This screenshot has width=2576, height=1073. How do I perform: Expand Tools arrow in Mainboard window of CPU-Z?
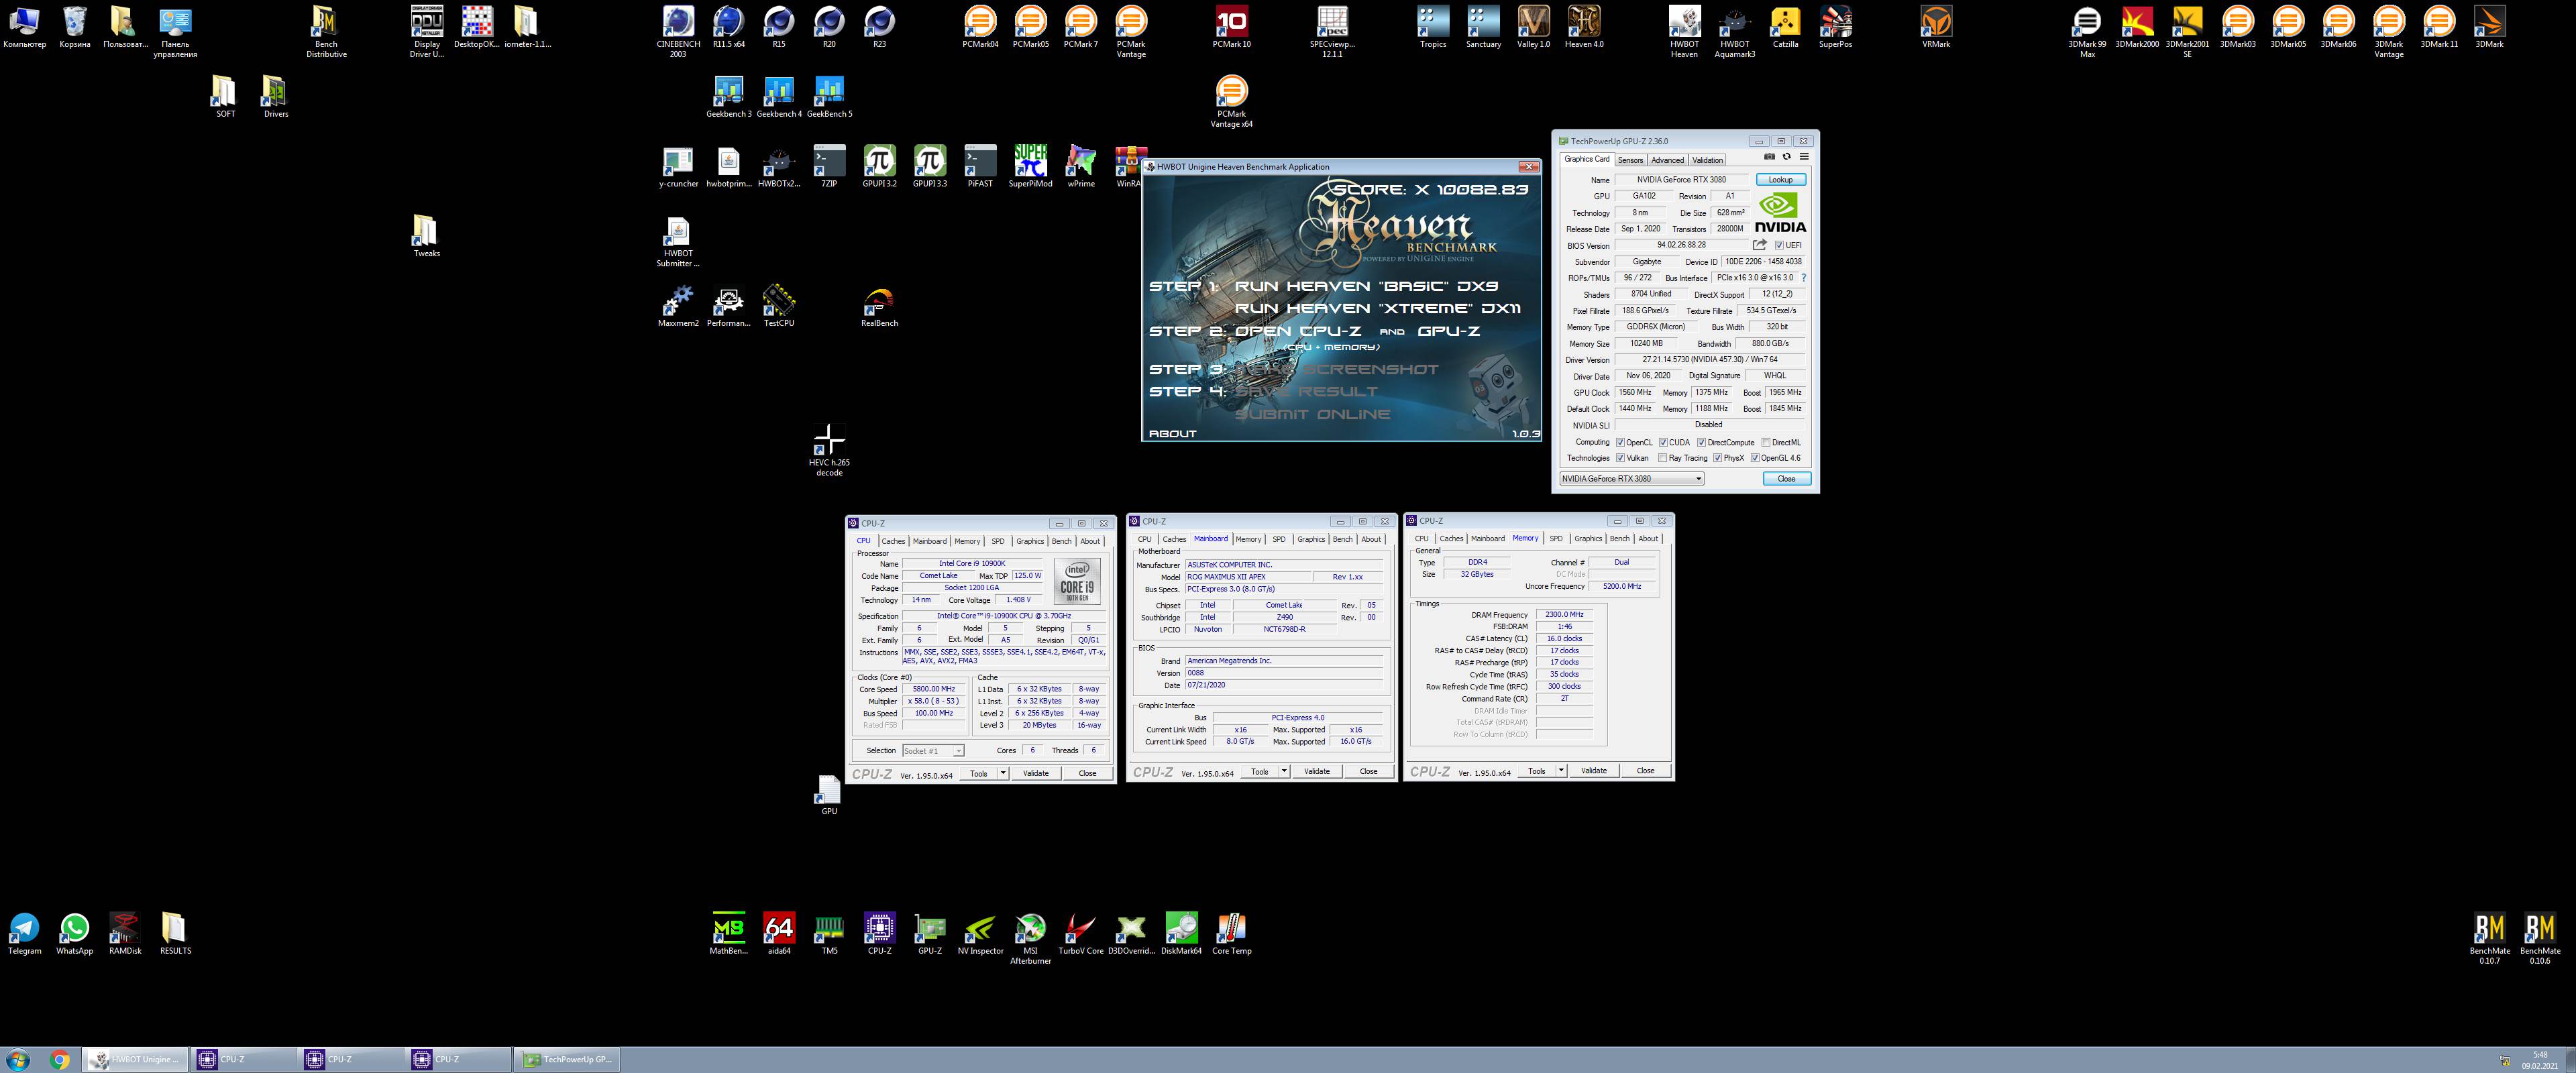[x=1284, y=771]
